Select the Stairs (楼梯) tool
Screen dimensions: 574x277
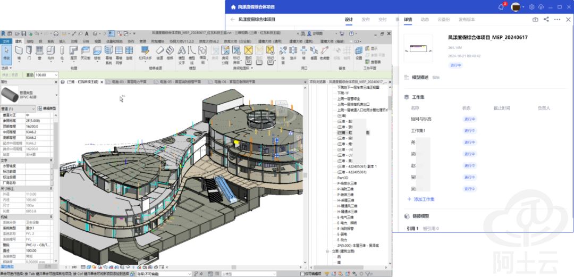click(x=170, y=52)
